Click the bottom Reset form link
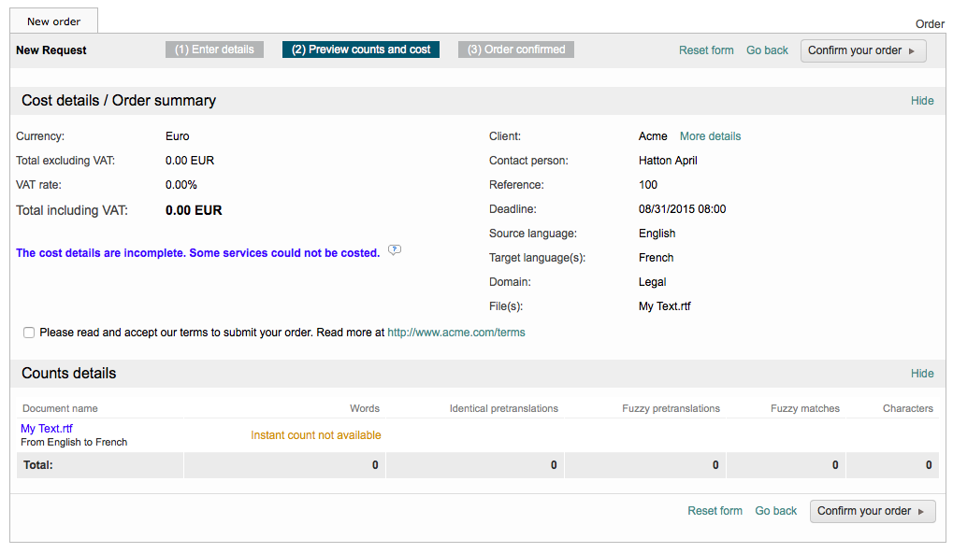 tap(715, 511)
